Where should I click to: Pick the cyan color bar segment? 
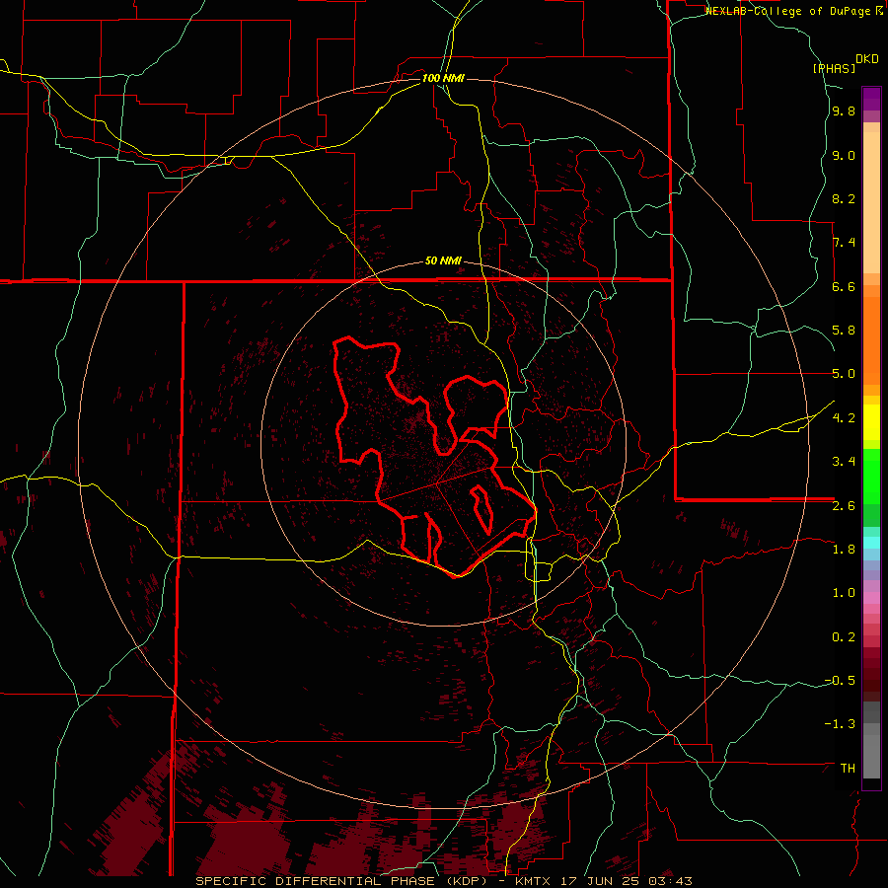coord(871,542)
